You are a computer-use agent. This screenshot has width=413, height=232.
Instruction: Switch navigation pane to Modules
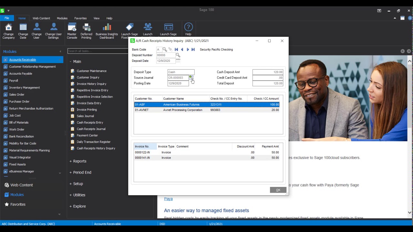pyautogui.click(x=14, y=195)
